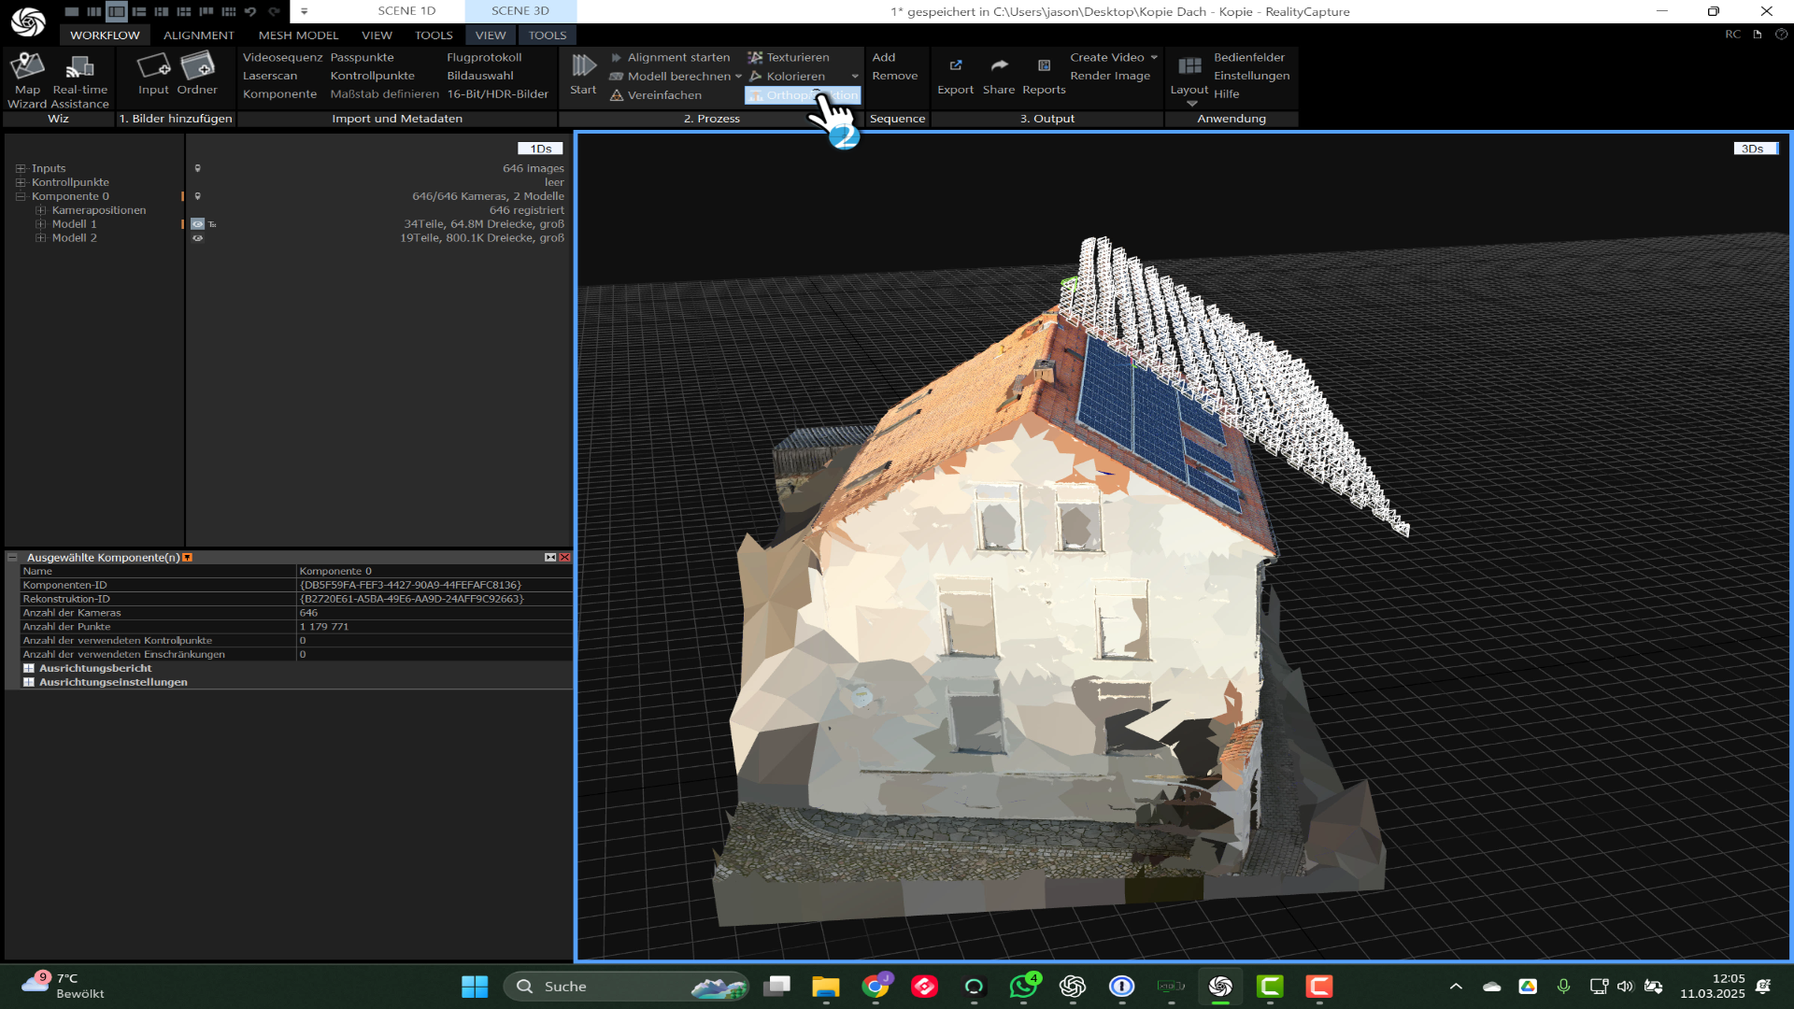Screen dimensions: 1794x1009
Task: Click the Texturieren icon
Action: (x=755, y=57)
